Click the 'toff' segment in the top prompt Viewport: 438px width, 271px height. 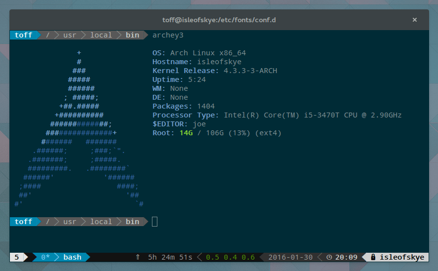[23, 35]
